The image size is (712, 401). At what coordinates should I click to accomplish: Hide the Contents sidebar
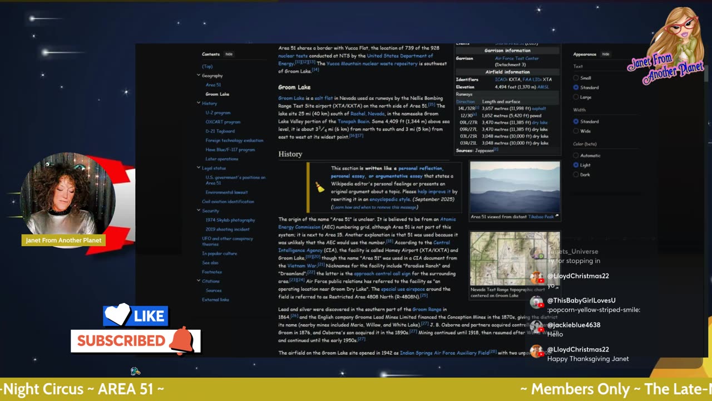(x=229, y=54)
